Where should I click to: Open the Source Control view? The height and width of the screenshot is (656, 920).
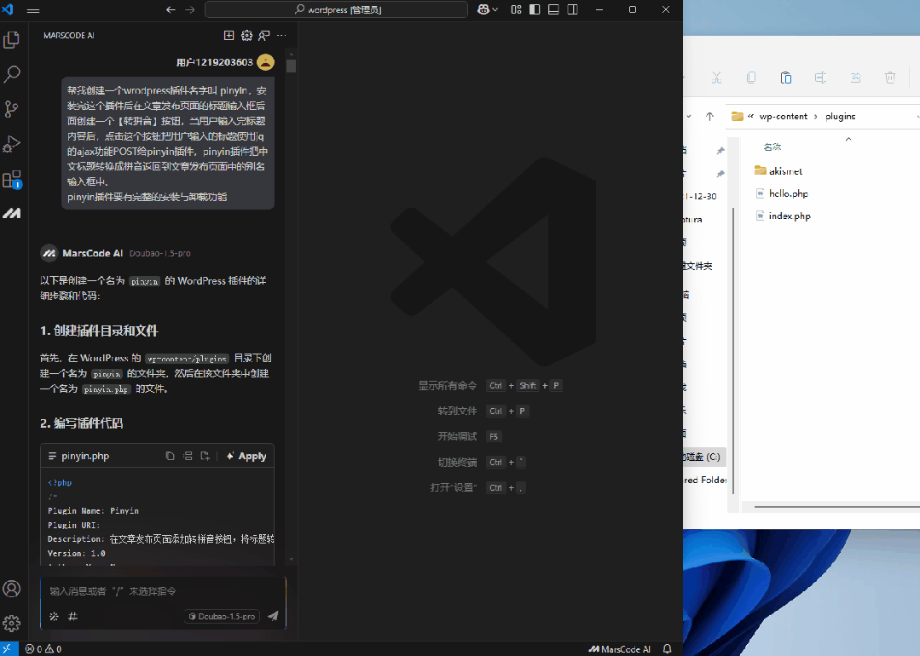[x=12, y=108]
